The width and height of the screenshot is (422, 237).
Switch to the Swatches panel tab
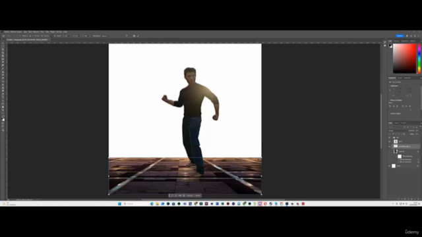coord(396,41)
